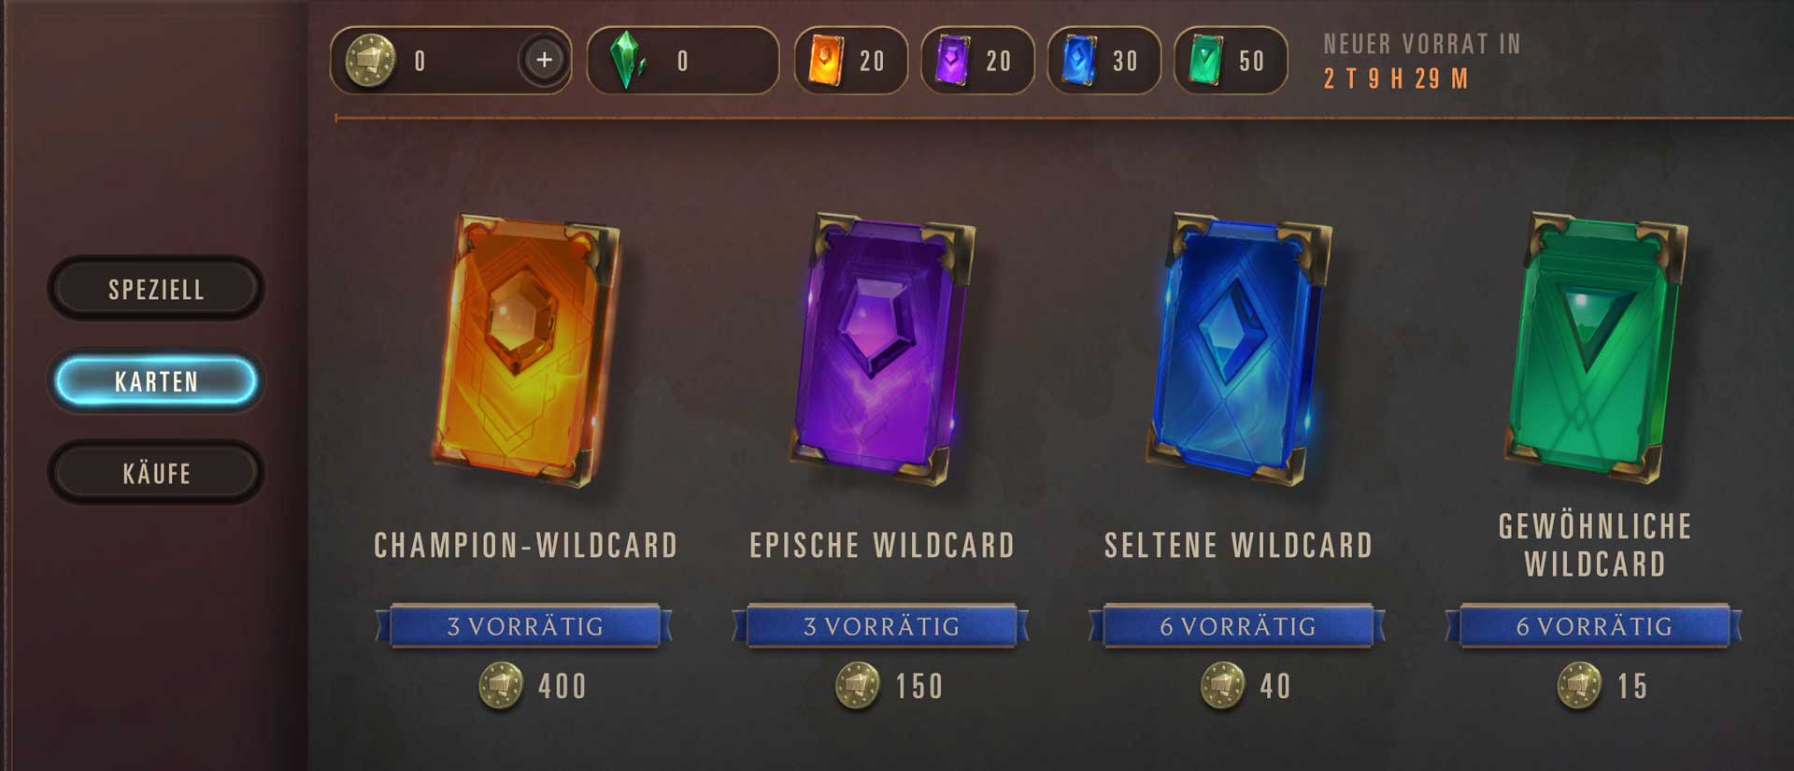Viewport: 1794px width, 771px height.
Task: Click the green shard crystal icon
Action: pyautogui.click(x=628, y=61)
